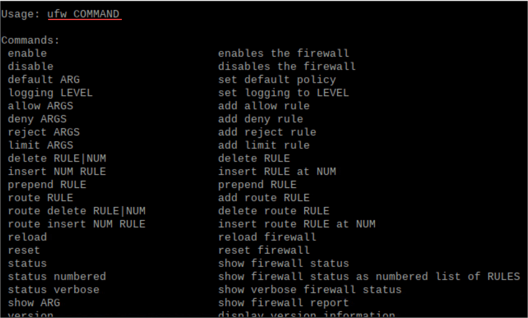Click the "allow ARGS" command entry
This screenshot has height=318, width=528.
(40, 106)
